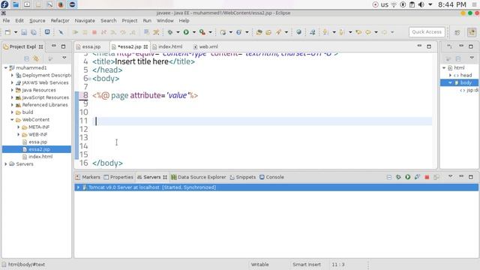Click the Quick Access search field
Viewport: 480px width, 270px height.
427,31
